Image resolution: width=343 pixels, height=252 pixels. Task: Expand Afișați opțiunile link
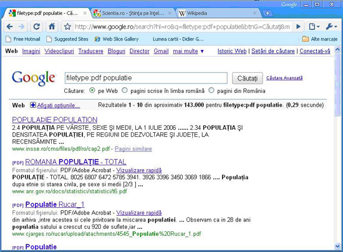click(59, 105)
